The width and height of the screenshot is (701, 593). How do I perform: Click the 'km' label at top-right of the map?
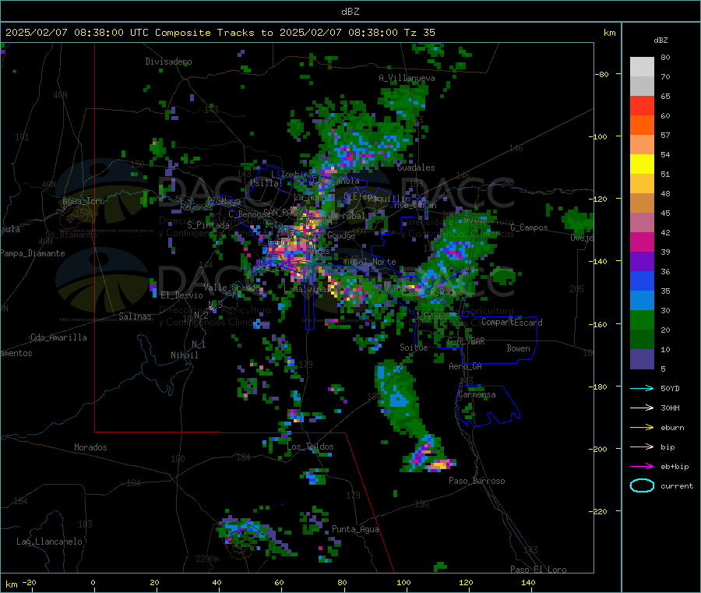coord(609,33)
